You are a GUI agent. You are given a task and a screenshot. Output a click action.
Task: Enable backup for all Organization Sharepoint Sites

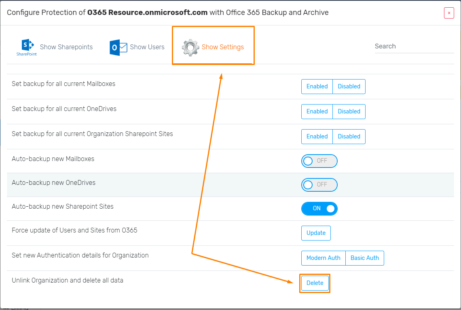pos(317,136)
